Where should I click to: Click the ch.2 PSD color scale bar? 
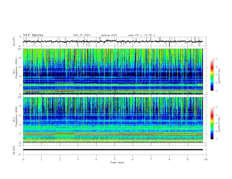212,123
